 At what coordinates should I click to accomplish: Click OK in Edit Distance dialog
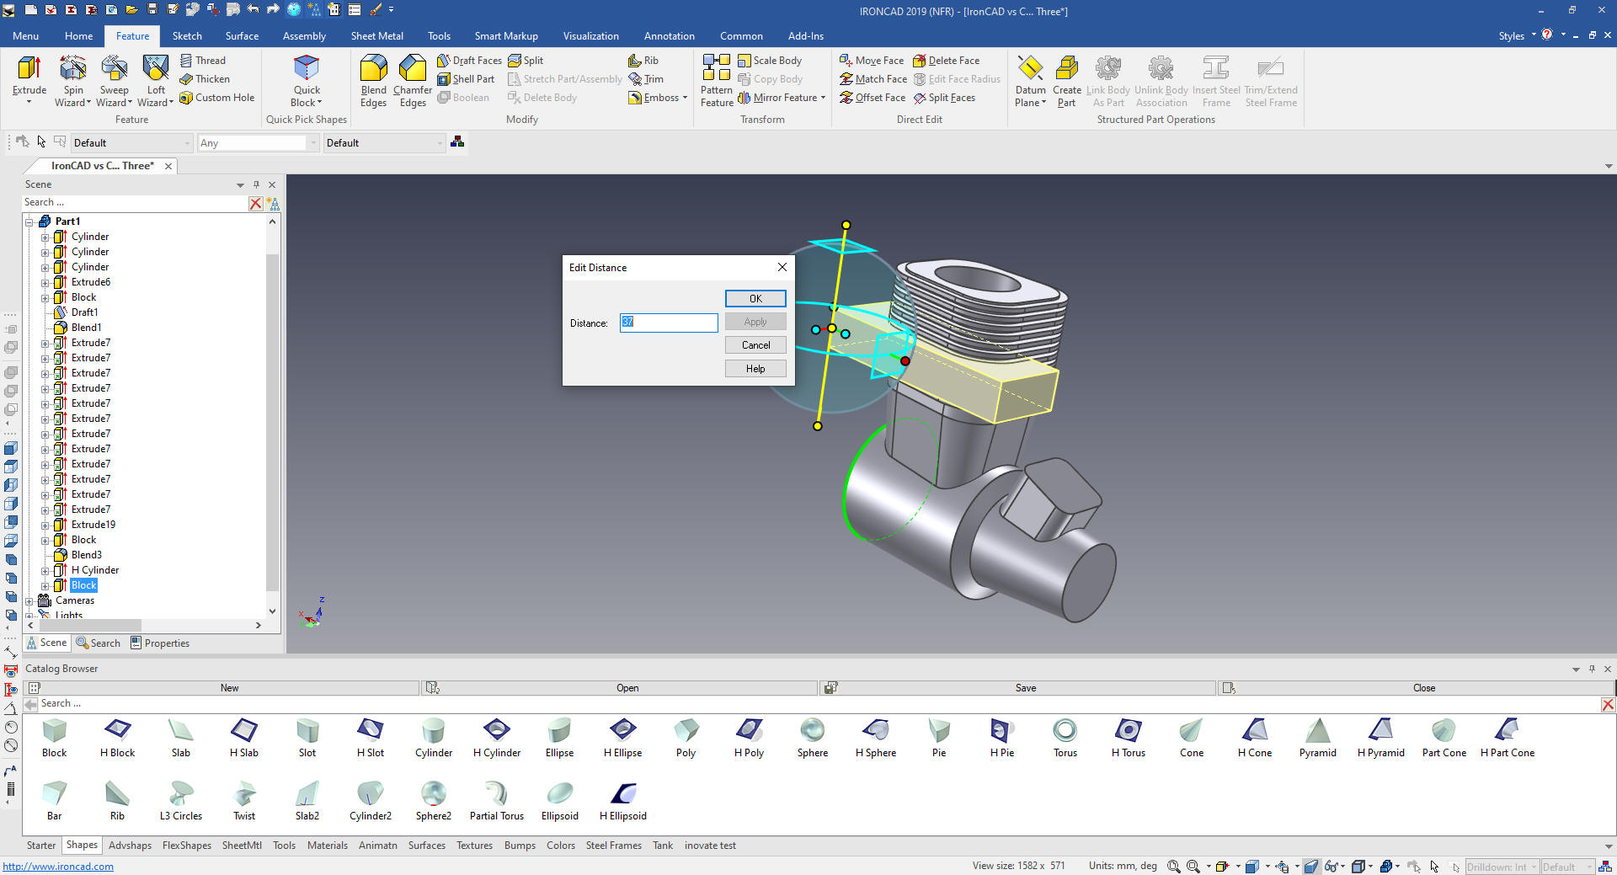click(x=755, y=299)
